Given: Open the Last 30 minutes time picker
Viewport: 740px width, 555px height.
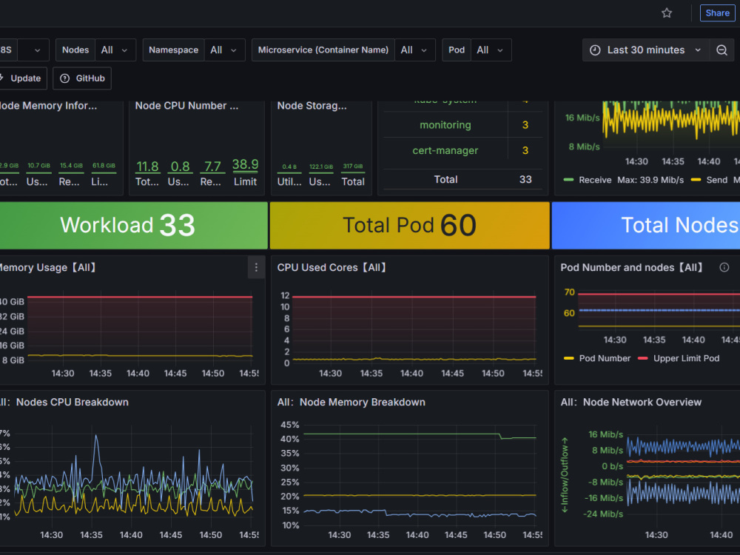Looking at the screenshot, I should [x=645, y=50].
